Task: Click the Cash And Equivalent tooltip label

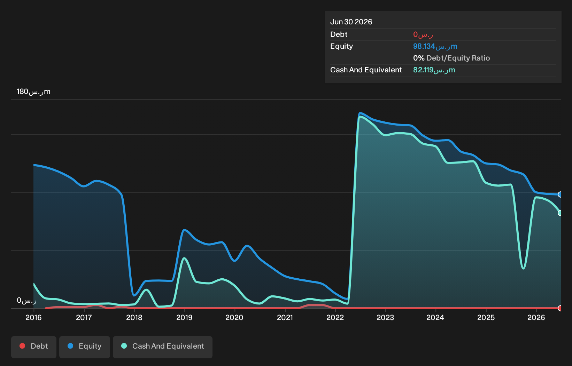Action: coord(366,70)
